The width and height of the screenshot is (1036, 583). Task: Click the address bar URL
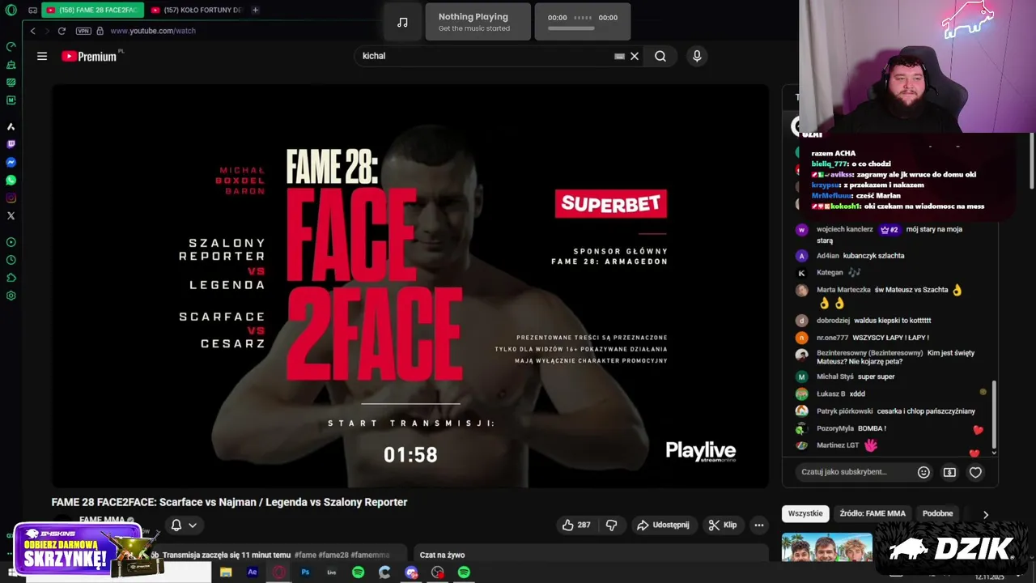(153, 31)
